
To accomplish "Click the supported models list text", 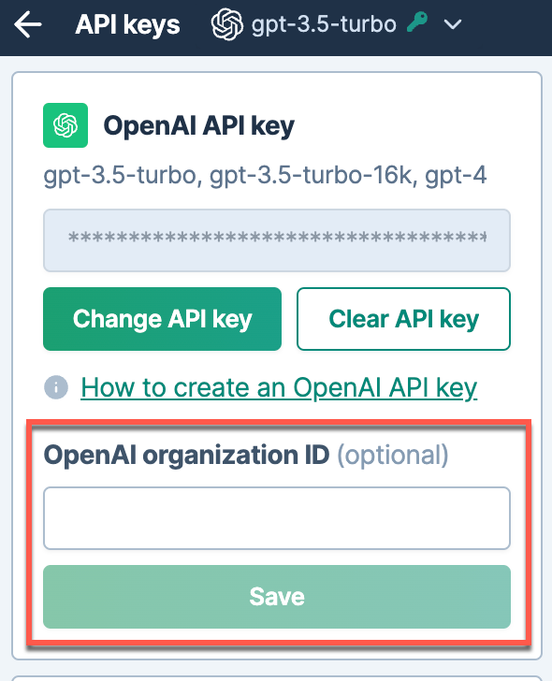I will pyautogui.click(x=265, y=176).
